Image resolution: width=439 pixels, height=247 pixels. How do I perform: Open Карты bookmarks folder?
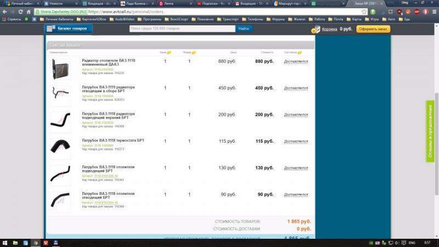click(354, 19)
